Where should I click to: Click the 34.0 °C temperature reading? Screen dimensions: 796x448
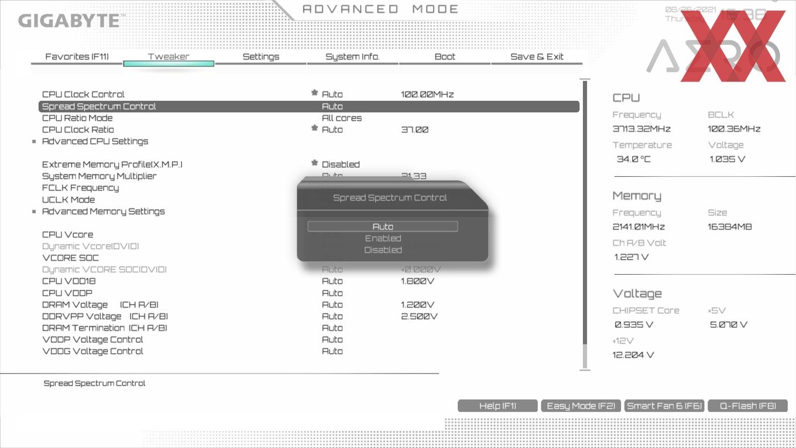point(633,159)
